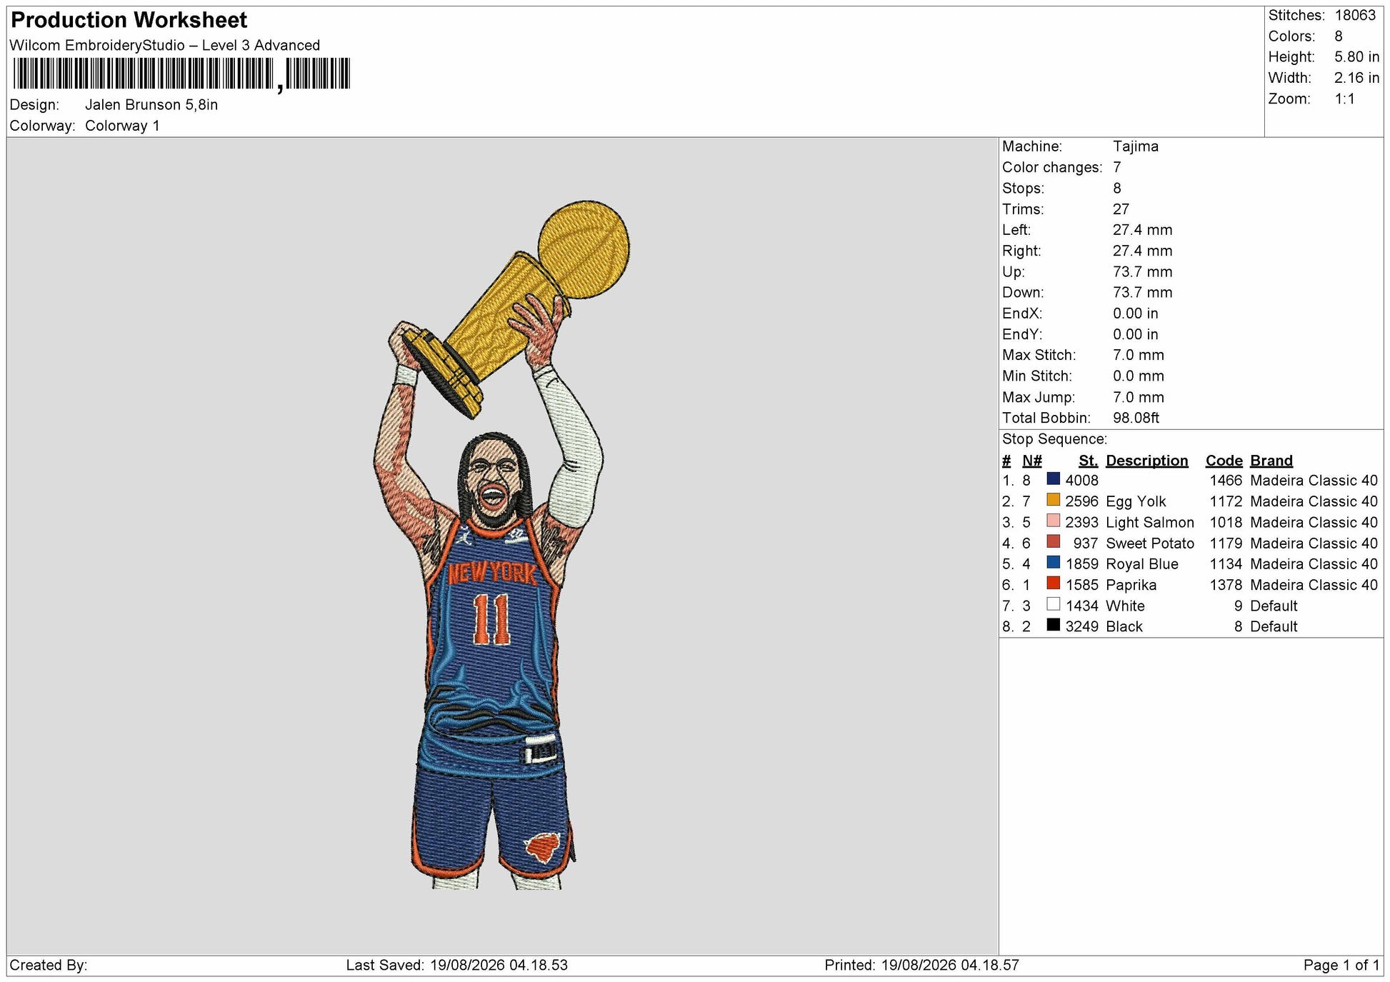Viewport: 1390px width, 982px height.
Task: Select the "Down:" measurement label
Action: 1023,292
